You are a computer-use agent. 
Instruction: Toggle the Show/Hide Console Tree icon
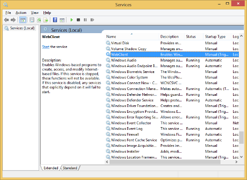tap(23, 20)
